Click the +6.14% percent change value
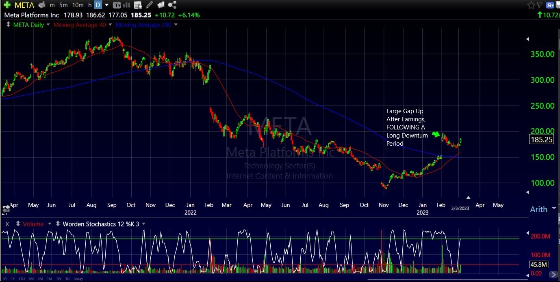This screenshot has width=560, height=282. [x=189, y=15]
